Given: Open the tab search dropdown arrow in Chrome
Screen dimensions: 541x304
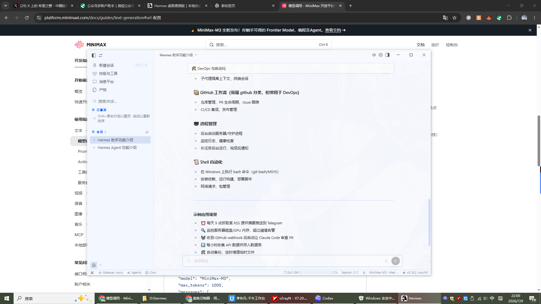Looking at the screenshot, I should (6, 6).
